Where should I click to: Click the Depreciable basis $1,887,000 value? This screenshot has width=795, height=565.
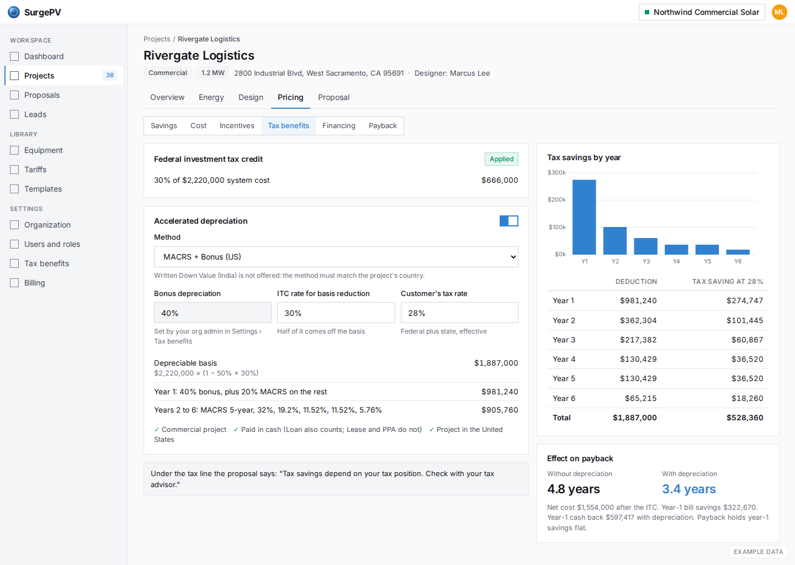496,363
